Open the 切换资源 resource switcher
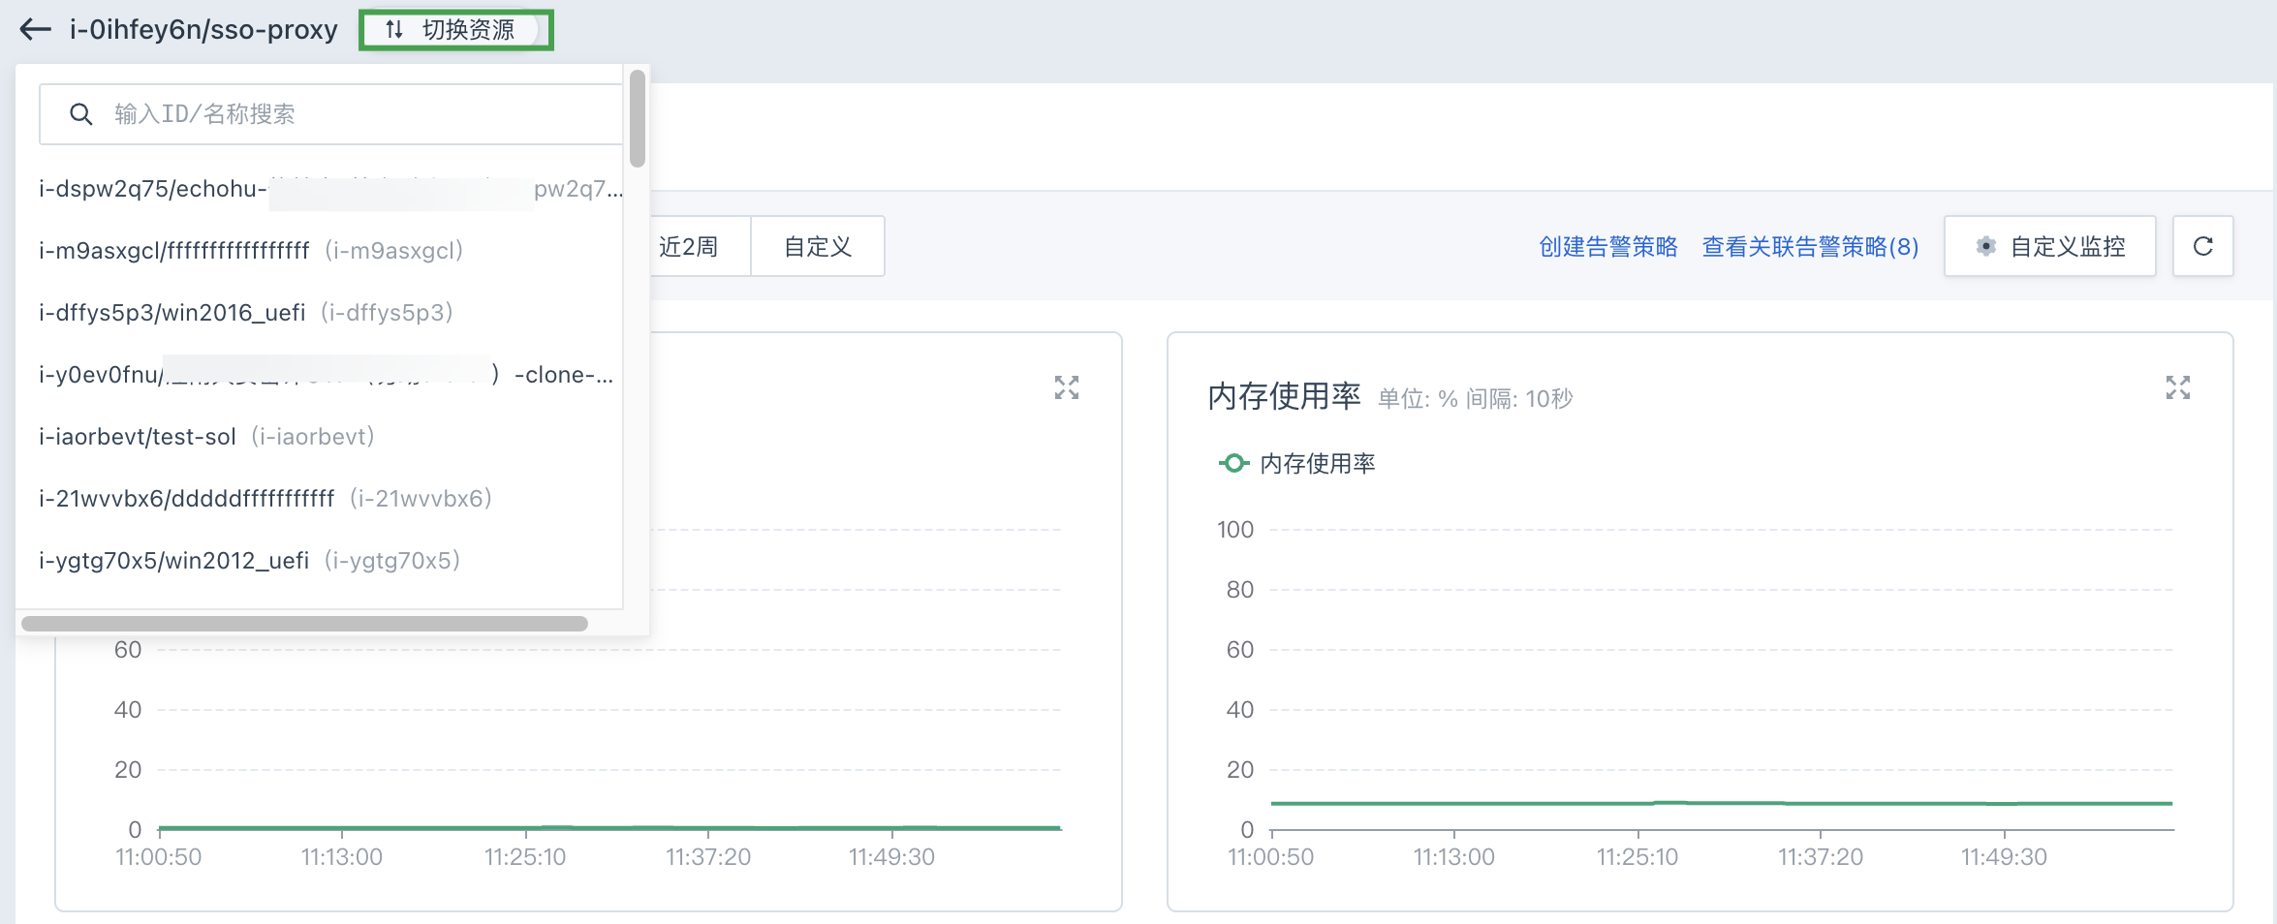Image resolution: width=2277 pixels, height=924 pixels. coord(454,30)
